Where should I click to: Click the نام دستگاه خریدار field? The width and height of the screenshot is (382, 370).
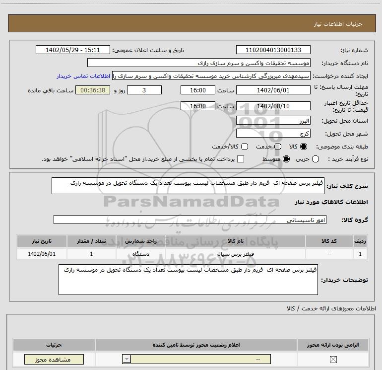tap(199, 63)
